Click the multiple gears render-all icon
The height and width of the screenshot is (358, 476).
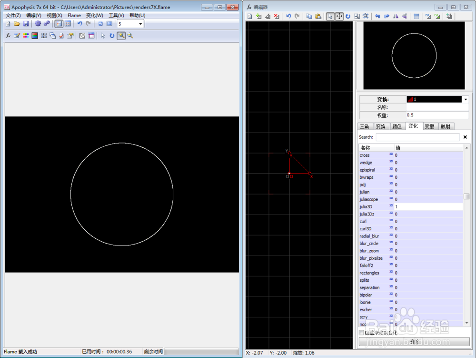click(47, 24)
